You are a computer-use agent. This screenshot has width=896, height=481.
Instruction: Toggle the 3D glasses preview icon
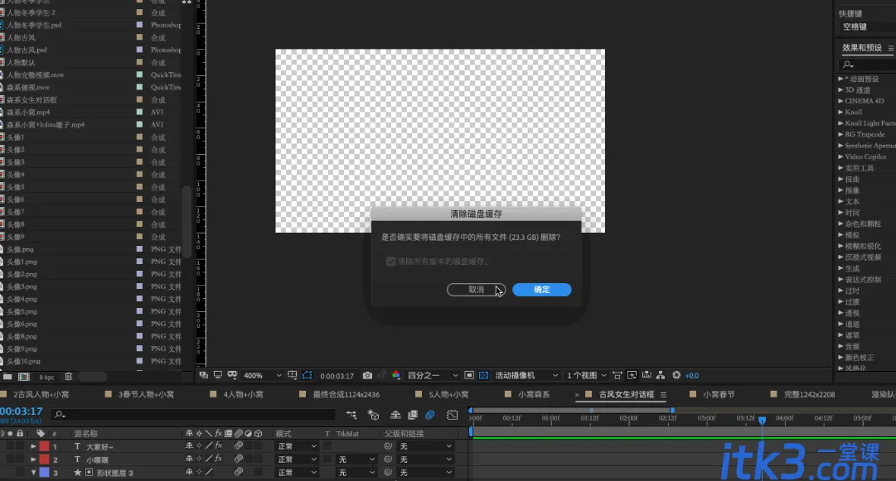(x=232, y=375)
